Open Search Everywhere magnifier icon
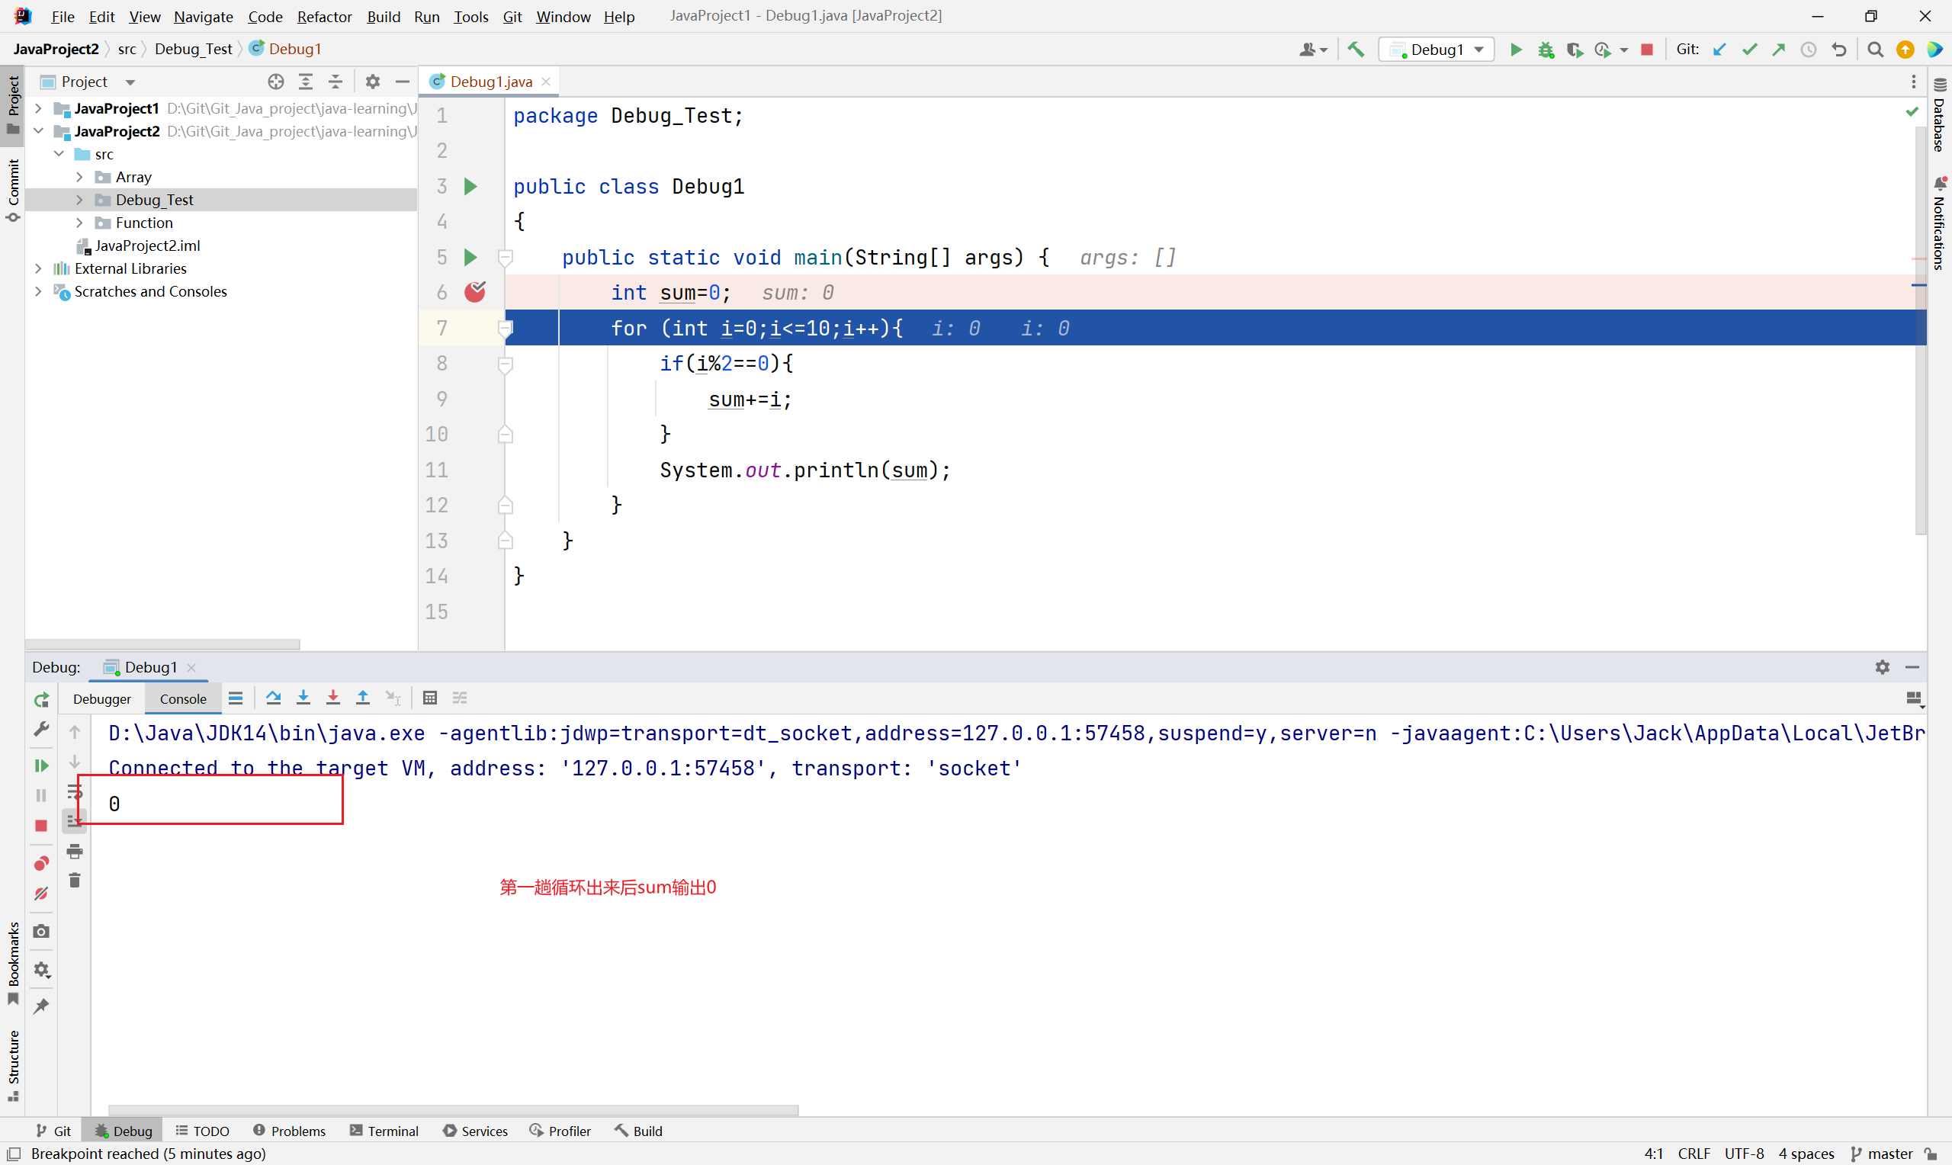The height and width of the screenshot is (1165, 1952). point(1875,50)
